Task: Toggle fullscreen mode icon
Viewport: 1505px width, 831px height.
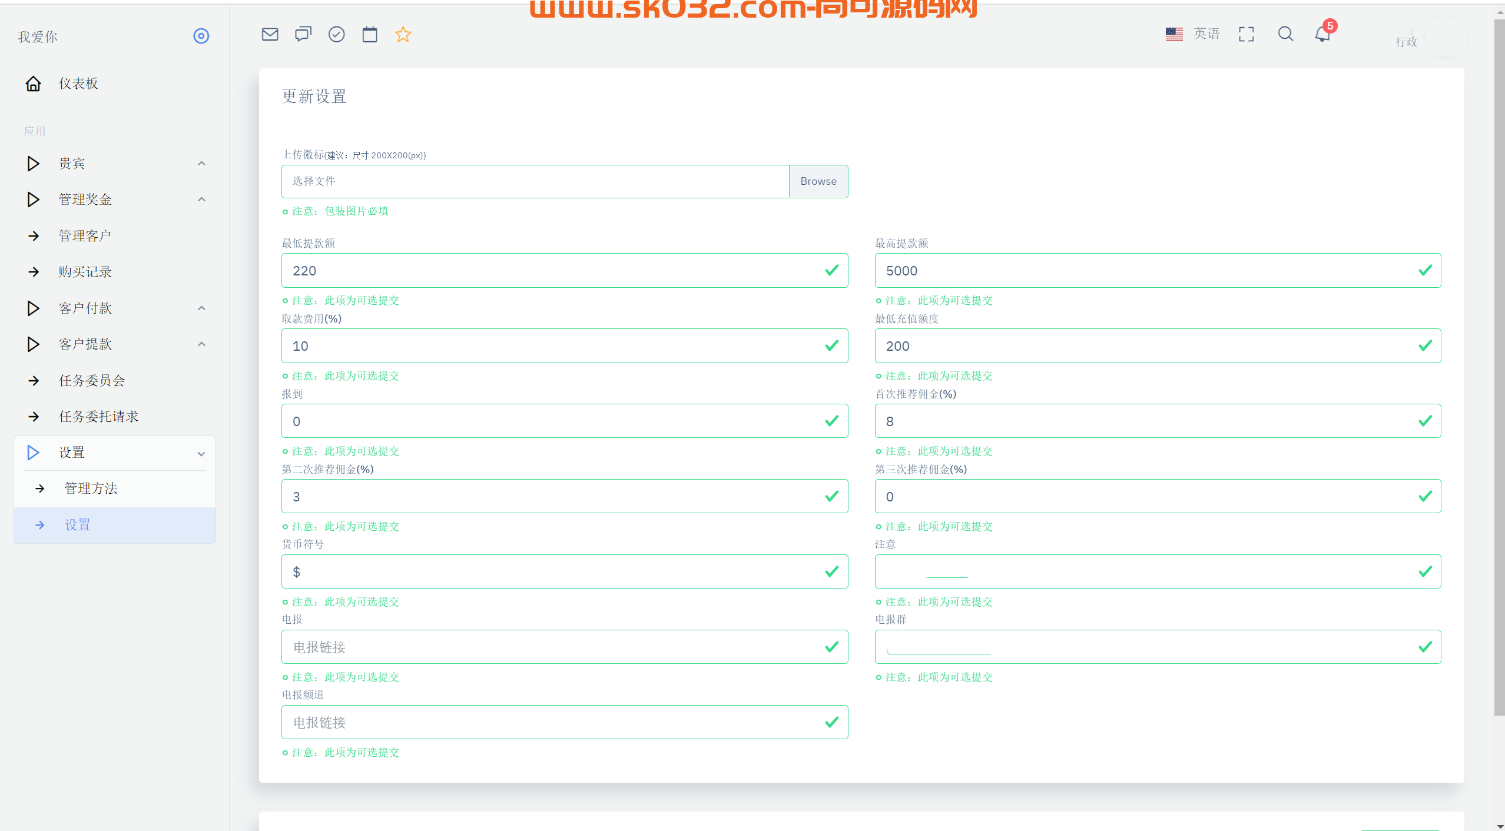Action: (1247, 34)
